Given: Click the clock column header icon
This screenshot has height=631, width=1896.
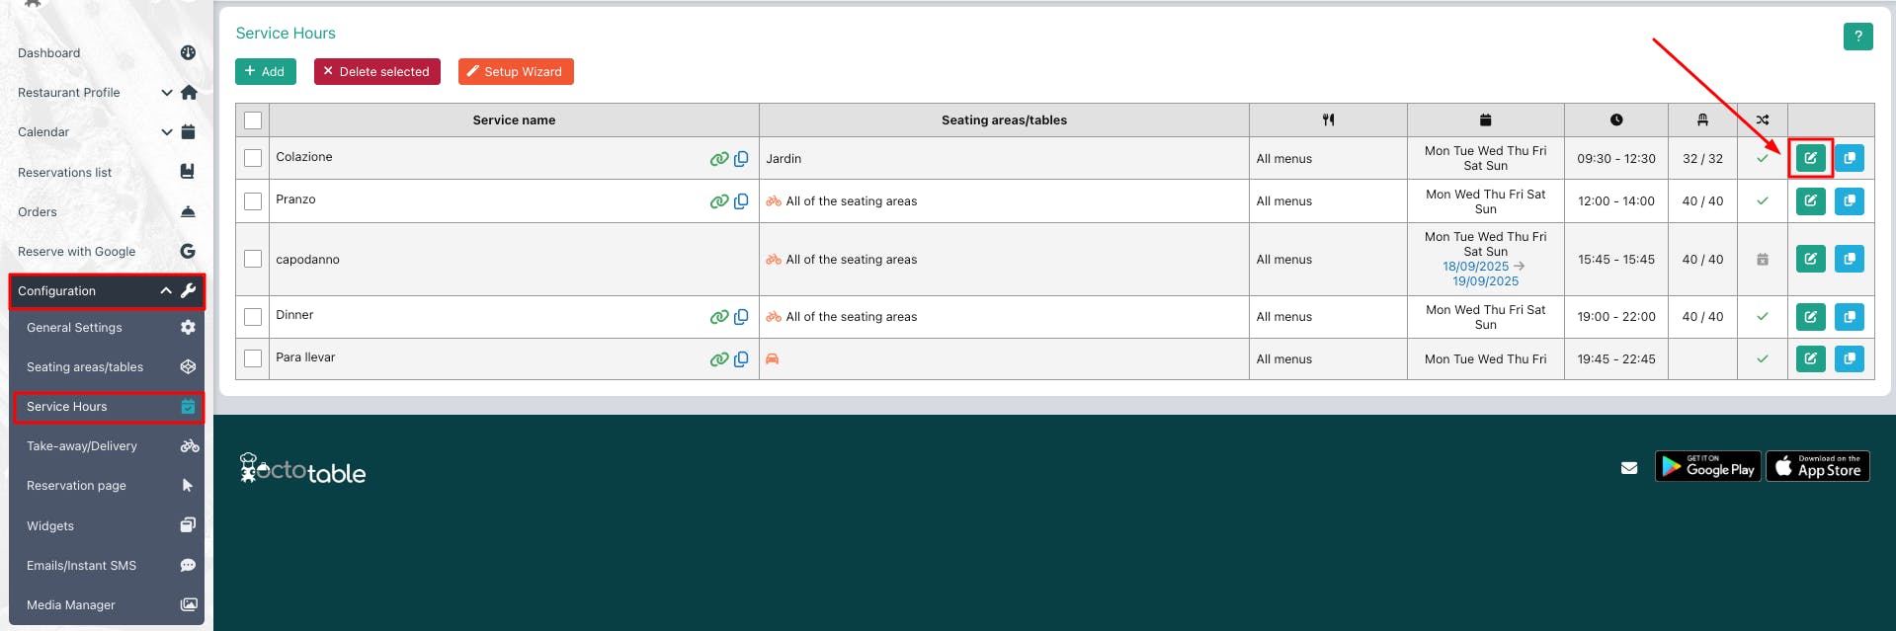Looking at the screenshot, I should click(1616, 119).
